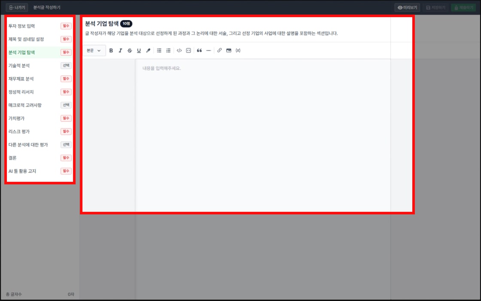This screenshot has height=301, width=481.
Task: Click the 나가기 exit button
Action: pyautogui.click(x=17, y=7)
